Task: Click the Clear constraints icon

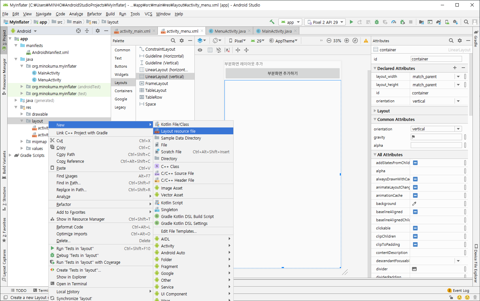Action: coord(228,50)
